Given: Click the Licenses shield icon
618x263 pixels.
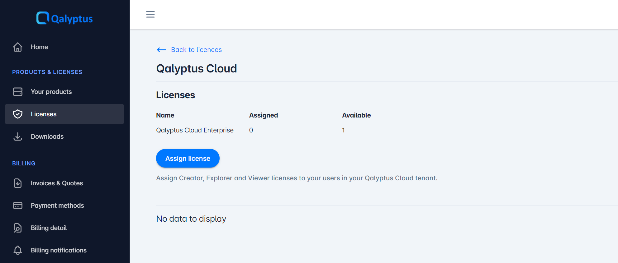Looking at the screenshot, I should pyautogui.click(x=18, y=114).
